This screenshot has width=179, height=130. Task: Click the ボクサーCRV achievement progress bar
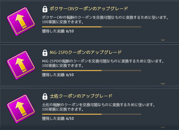(x=91, y=27)
